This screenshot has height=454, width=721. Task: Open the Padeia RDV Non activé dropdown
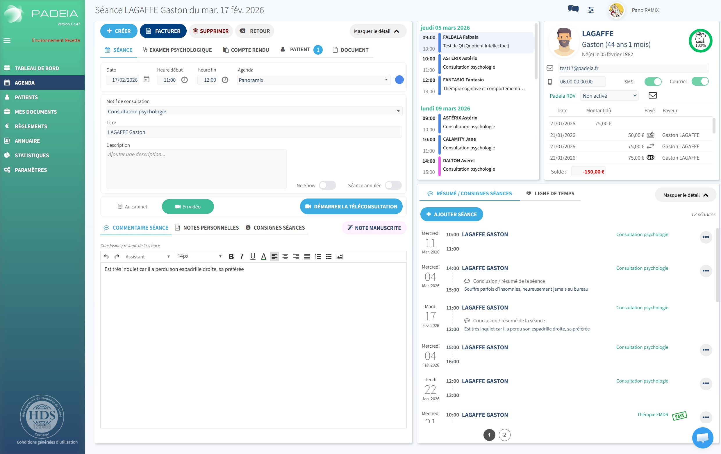609,96
